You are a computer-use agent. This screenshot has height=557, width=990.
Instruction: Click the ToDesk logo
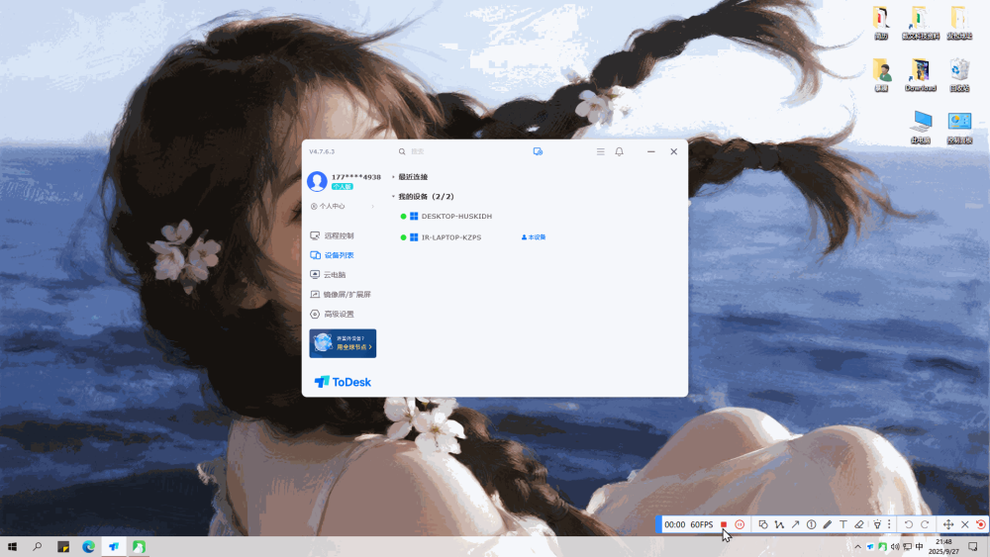point(343,382)
